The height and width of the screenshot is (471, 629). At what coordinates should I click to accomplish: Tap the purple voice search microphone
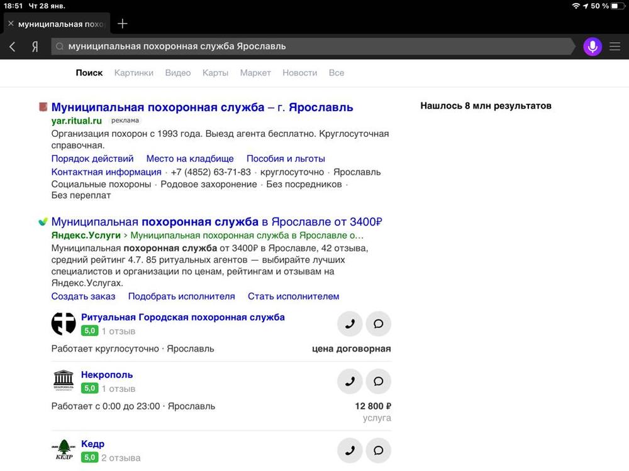592,46
